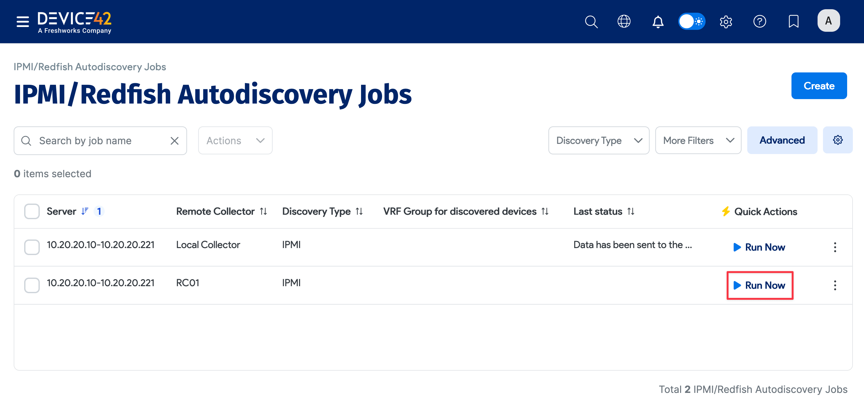Click the bookmark icon in header

click(793, 21)
